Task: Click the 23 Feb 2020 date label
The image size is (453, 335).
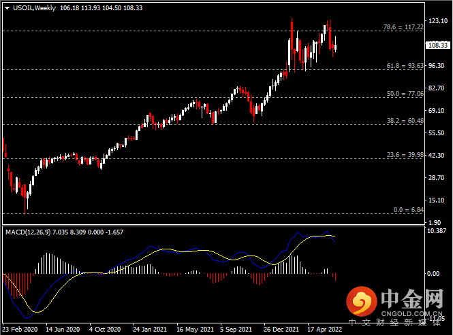Action: pos(20,329)
